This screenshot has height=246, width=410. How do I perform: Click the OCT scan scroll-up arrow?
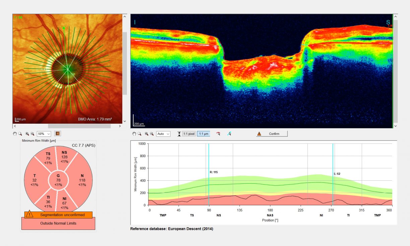(x=395, y=16)
